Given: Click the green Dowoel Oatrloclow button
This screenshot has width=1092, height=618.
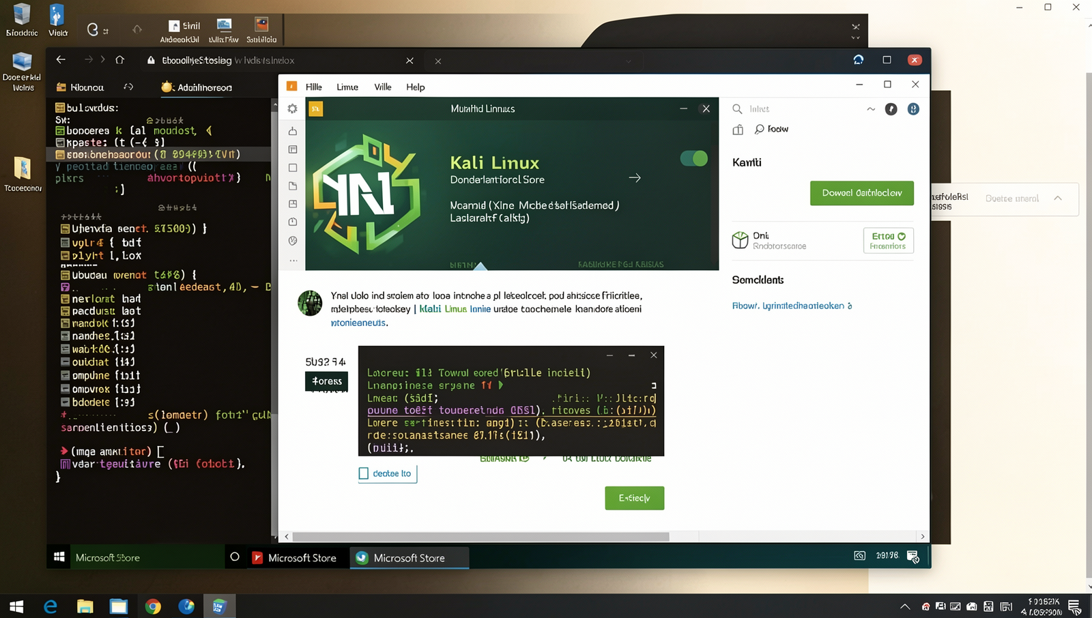Looking at the screenshot, I should click(862, 193).
